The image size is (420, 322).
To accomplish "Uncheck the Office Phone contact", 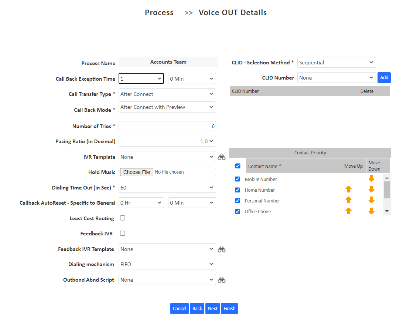I will (237, 211).
